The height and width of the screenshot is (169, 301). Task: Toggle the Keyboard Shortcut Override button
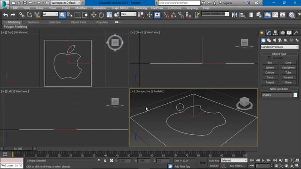coord(157,15)
